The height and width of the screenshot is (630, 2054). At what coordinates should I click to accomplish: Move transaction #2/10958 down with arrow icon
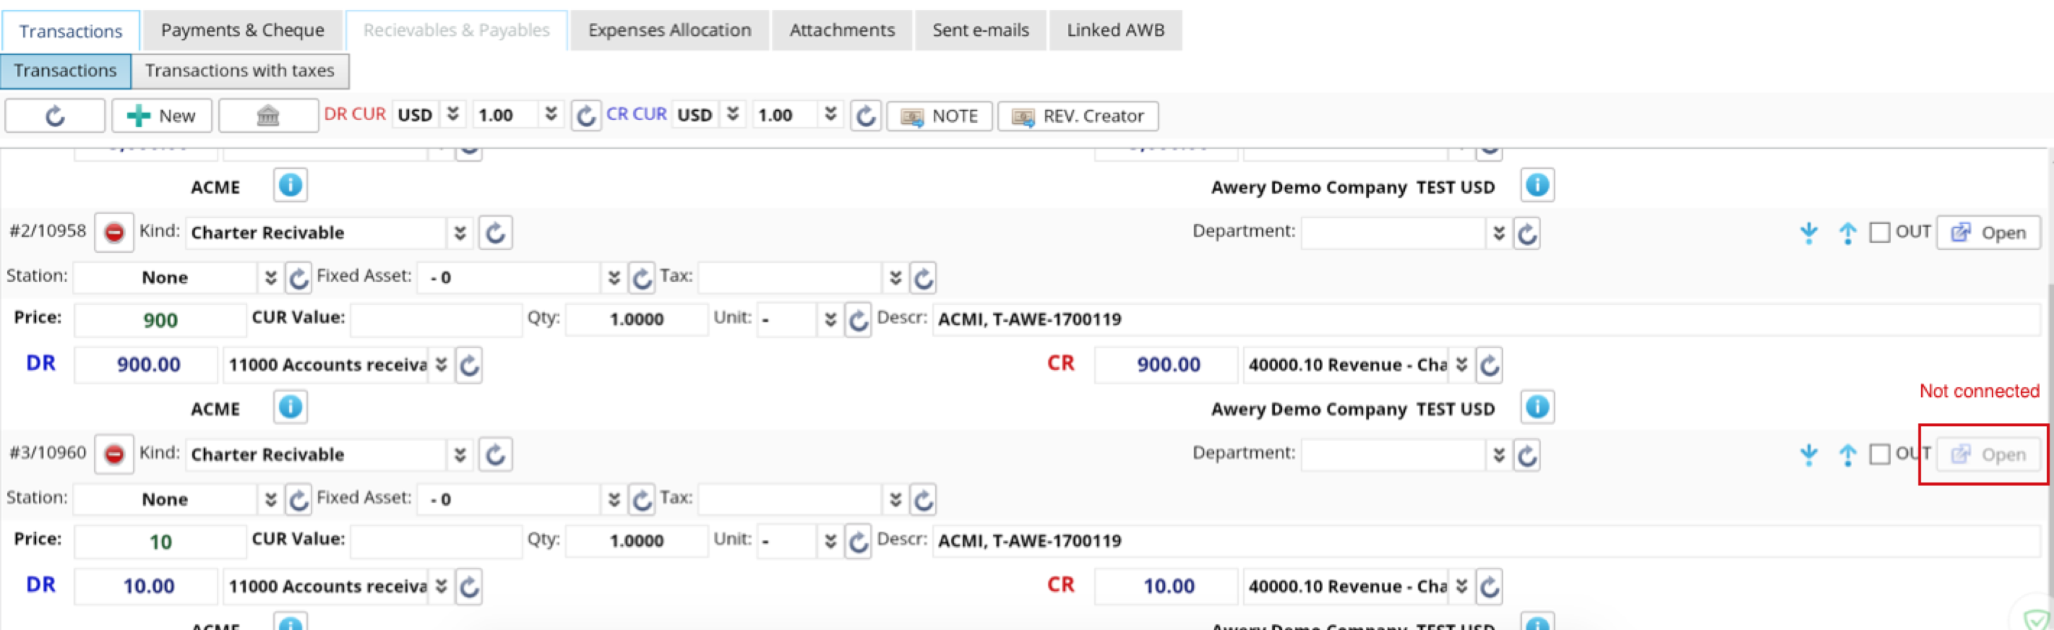(x=1808, y=233)
